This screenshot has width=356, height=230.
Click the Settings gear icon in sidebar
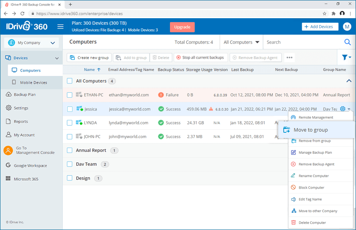[x=8, y=107]
